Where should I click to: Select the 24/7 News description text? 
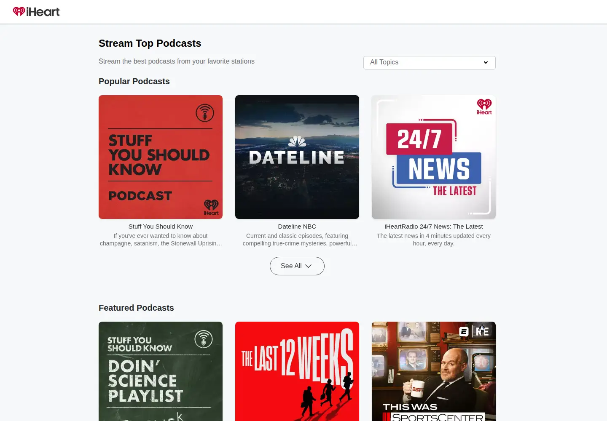click(434, 240)
